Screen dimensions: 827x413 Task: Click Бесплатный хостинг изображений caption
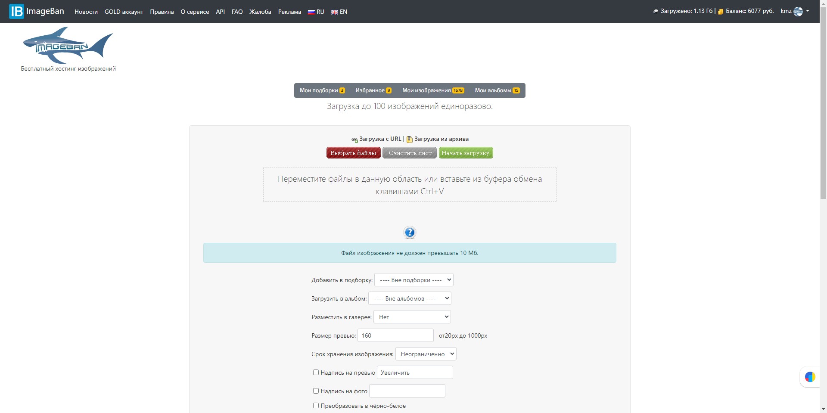coord(68,69)
